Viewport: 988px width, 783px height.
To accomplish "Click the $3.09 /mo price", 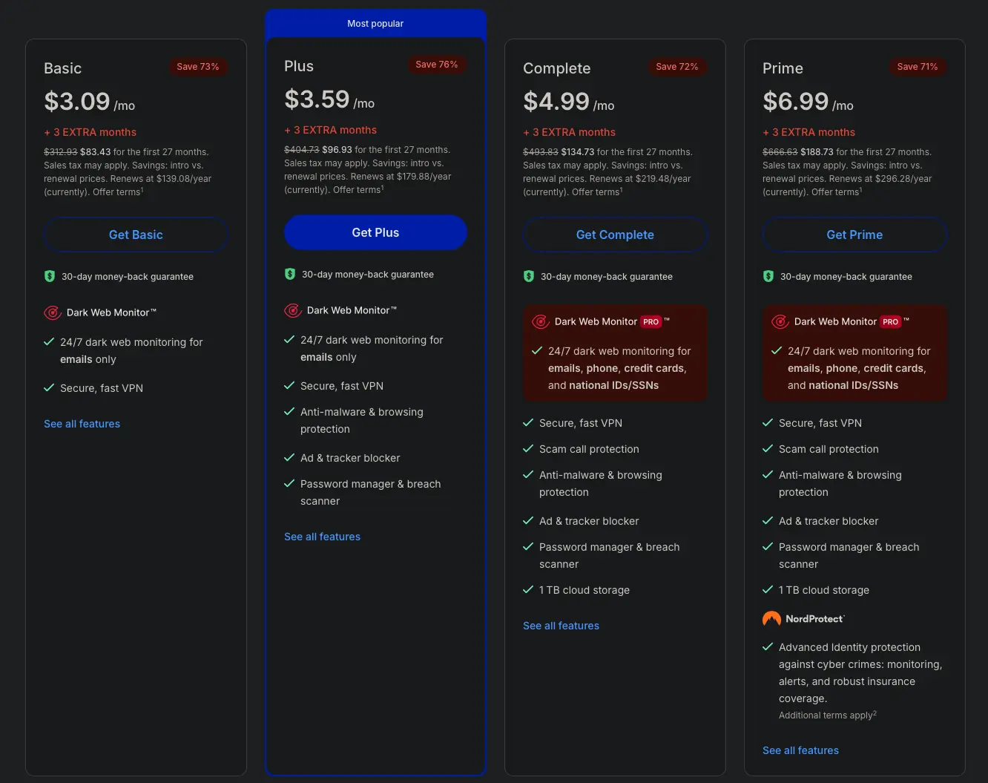I will point(90,102).
